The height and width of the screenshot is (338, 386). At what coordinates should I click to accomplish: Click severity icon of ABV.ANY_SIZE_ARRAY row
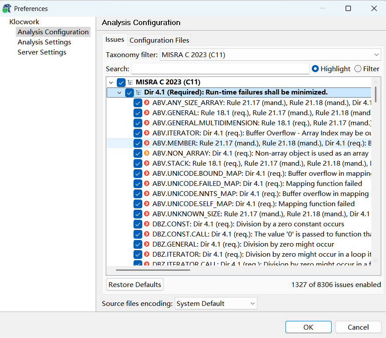[147, 102]
